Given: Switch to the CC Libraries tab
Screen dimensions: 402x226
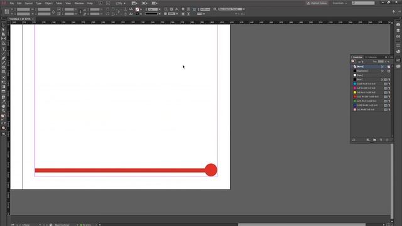Looking at the screenshot, I should click(371, 57).
